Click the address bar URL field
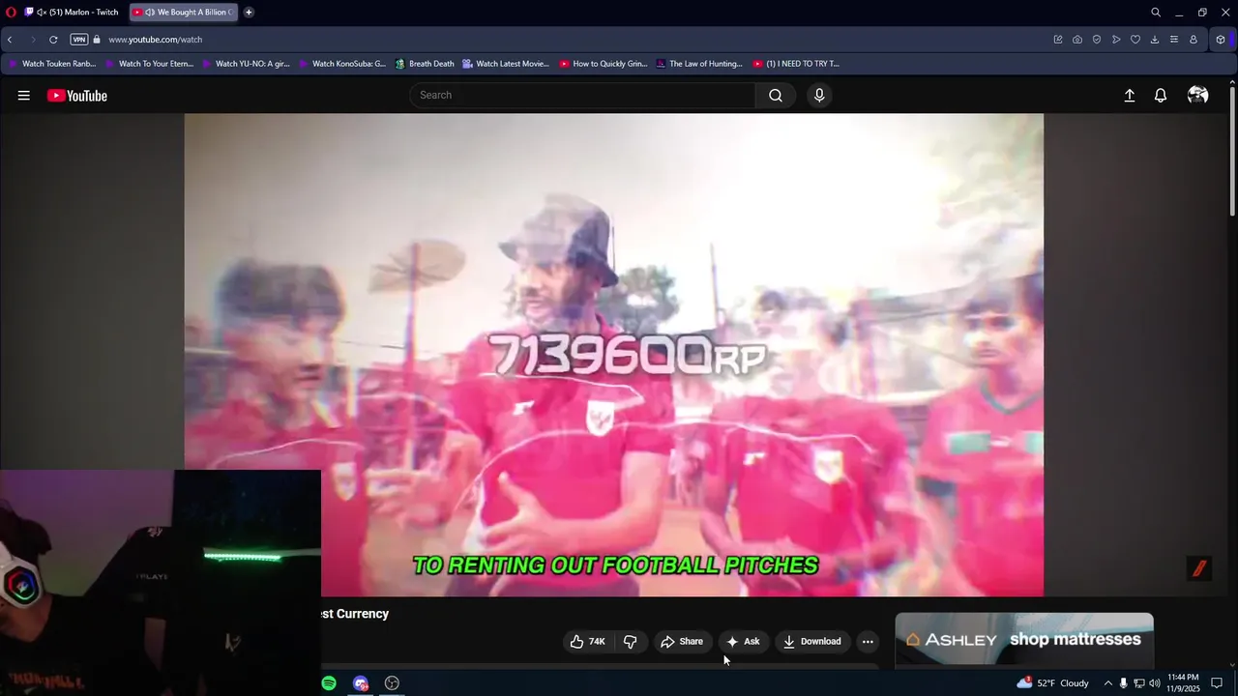 pos(571,40)
